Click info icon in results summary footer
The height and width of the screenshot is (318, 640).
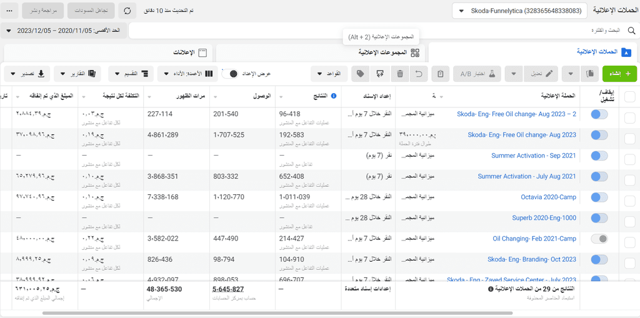coord(491,289)
